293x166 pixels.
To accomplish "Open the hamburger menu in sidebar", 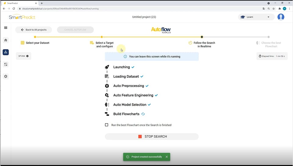I will coord(6,28).
